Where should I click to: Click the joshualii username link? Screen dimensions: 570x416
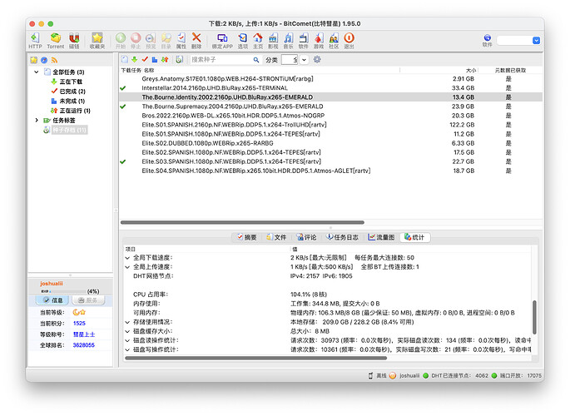52,284
